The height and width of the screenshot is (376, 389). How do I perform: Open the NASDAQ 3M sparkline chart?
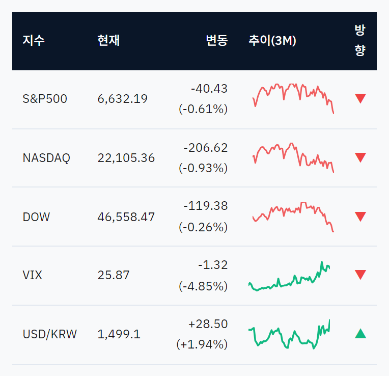[x=293, y=158]
